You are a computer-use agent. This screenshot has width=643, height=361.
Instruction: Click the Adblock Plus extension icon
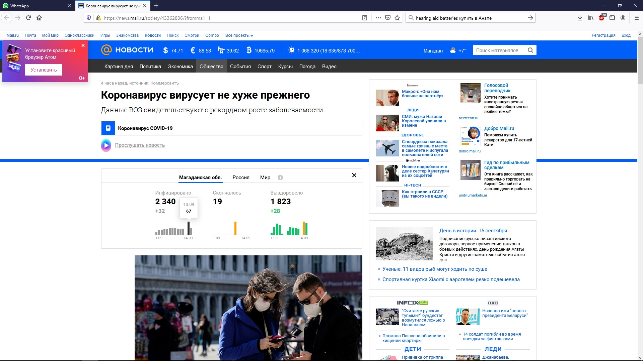[601, 18]
